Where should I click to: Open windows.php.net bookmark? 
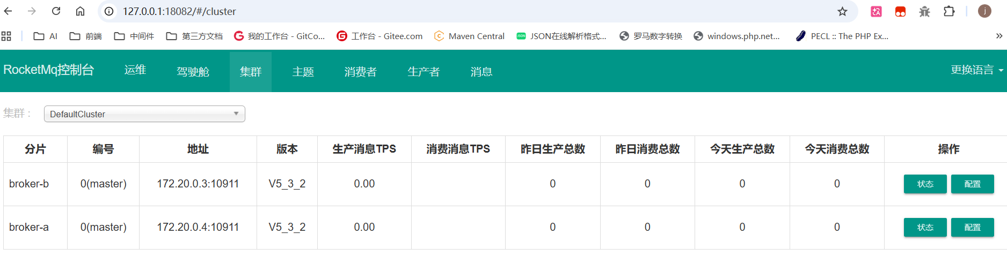(736, 36)
